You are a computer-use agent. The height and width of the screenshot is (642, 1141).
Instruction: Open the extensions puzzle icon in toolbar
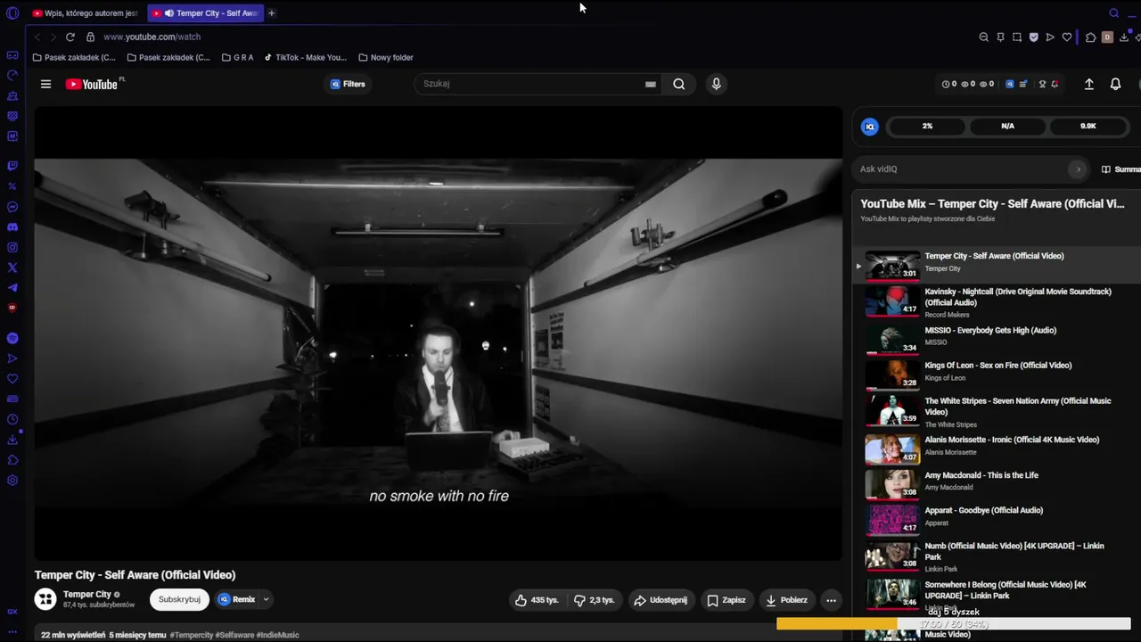click(1090, 37)
